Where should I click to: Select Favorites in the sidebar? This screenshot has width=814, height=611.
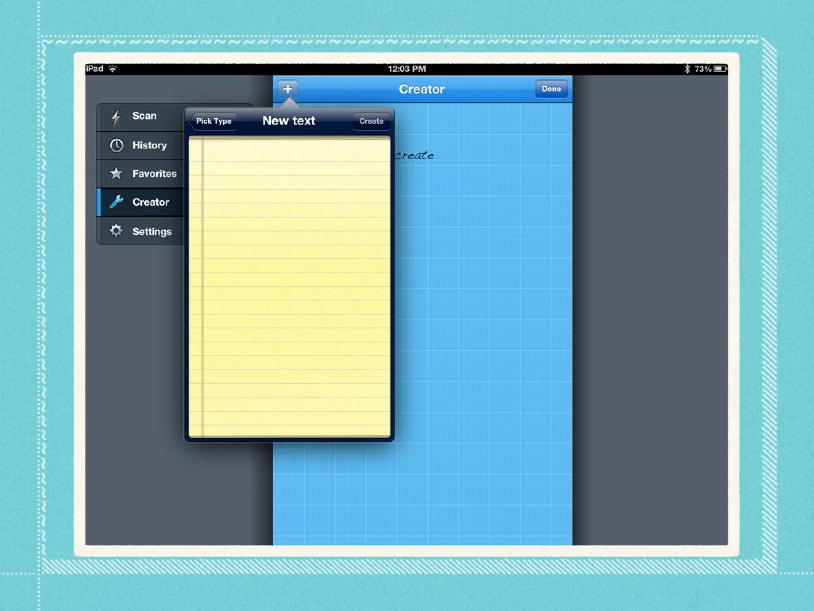coord(154,174)
